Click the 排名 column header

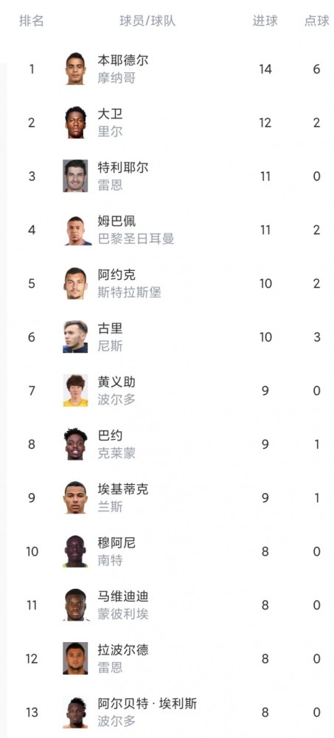[32, 21]
